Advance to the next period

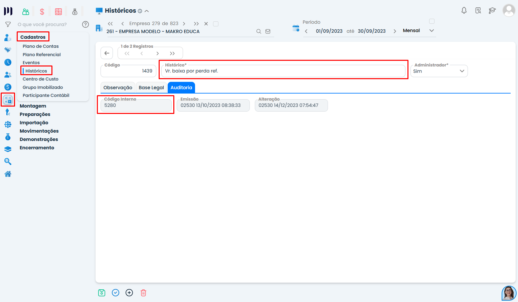tap(395, 31)
